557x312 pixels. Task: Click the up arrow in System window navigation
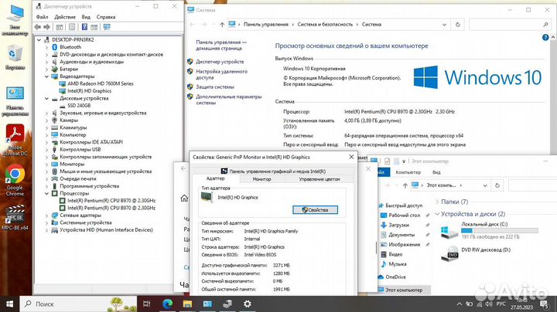(x=222, y=25)
